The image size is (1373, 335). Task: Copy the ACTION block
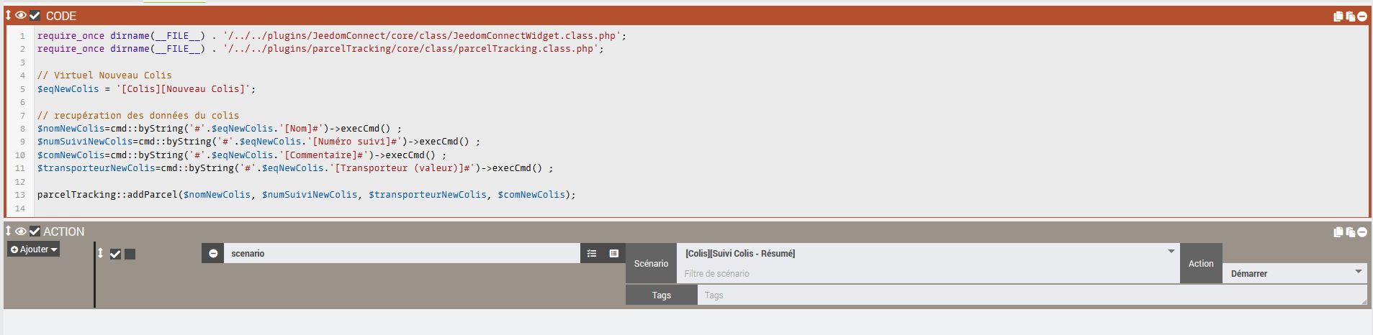1338,231
